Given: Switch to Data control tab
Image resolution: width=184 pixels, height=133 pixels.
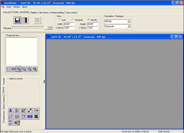Looking at the screenshot, I should (71, 13).
